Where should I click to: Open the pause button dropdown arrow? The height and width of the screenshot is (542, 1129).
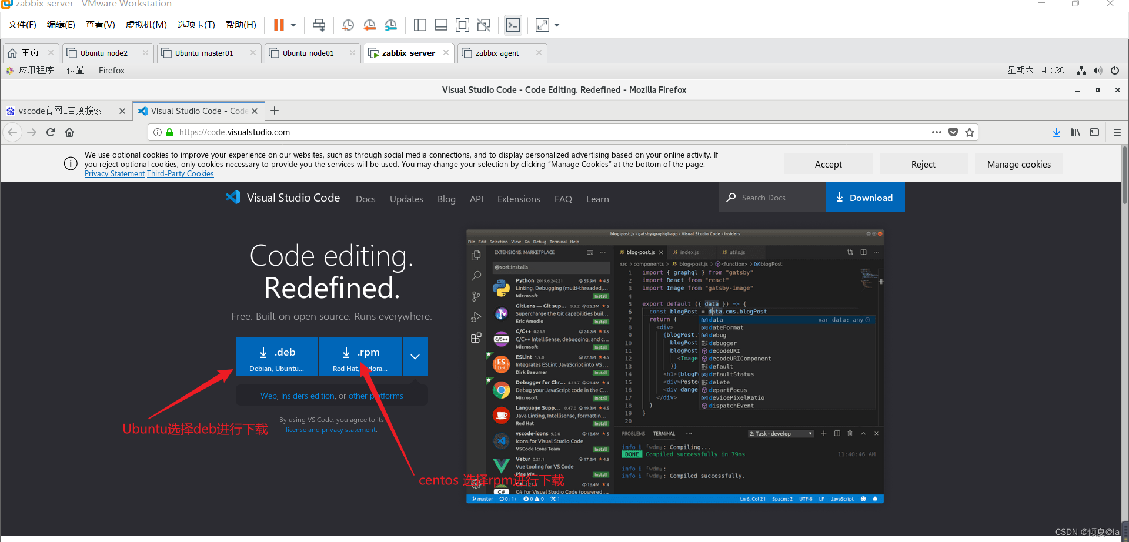pos(293,25)
